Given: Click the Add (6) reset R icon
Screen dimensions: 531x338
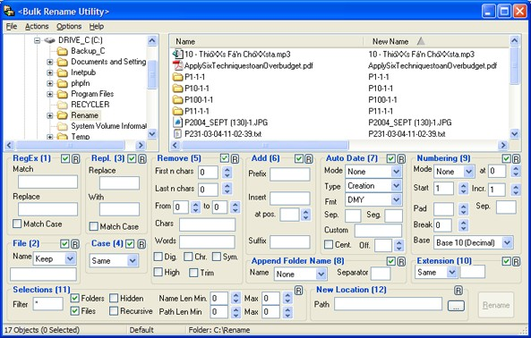Looking at the screenshot, I should tap(308, 159).
